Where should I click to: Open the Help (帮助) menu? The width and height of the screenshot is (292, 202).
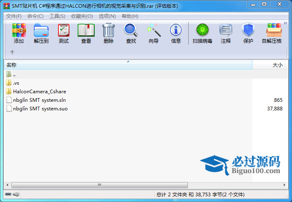pyautogui.click(x=130, y=16)
